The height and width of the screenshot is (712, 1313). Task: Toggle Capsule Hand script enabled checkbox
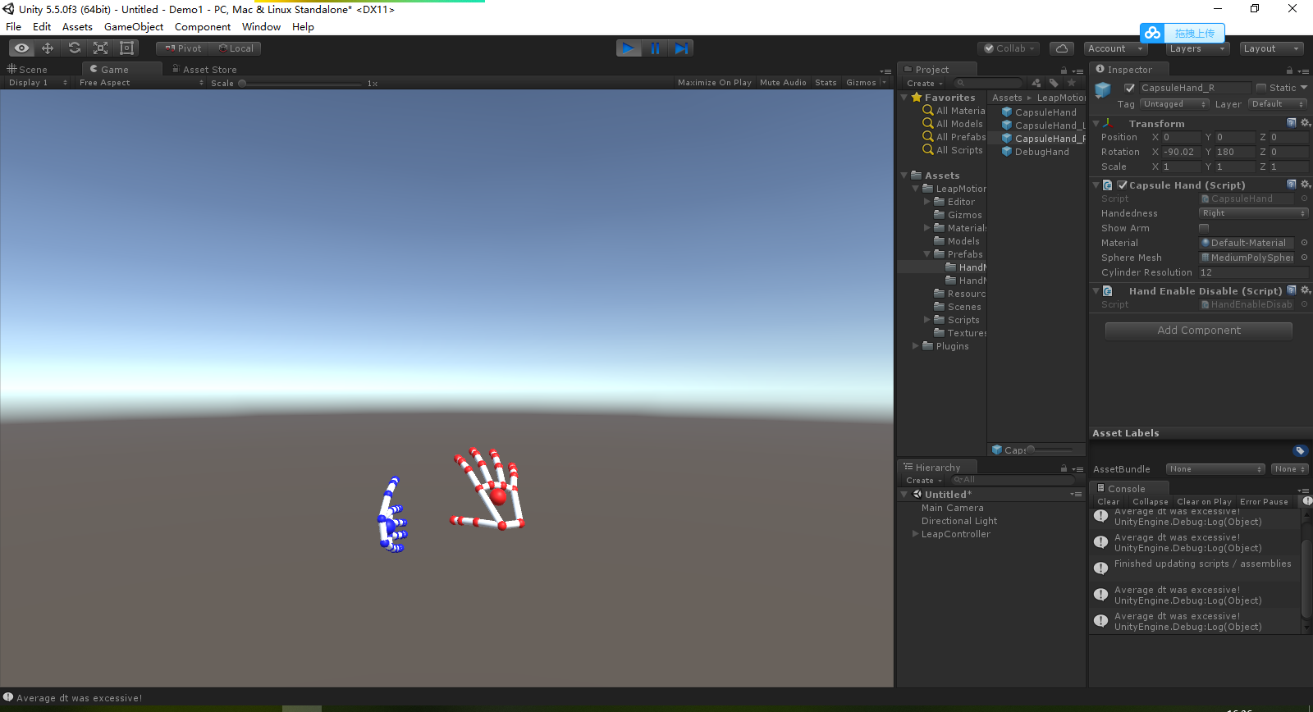coord(1122,185)
